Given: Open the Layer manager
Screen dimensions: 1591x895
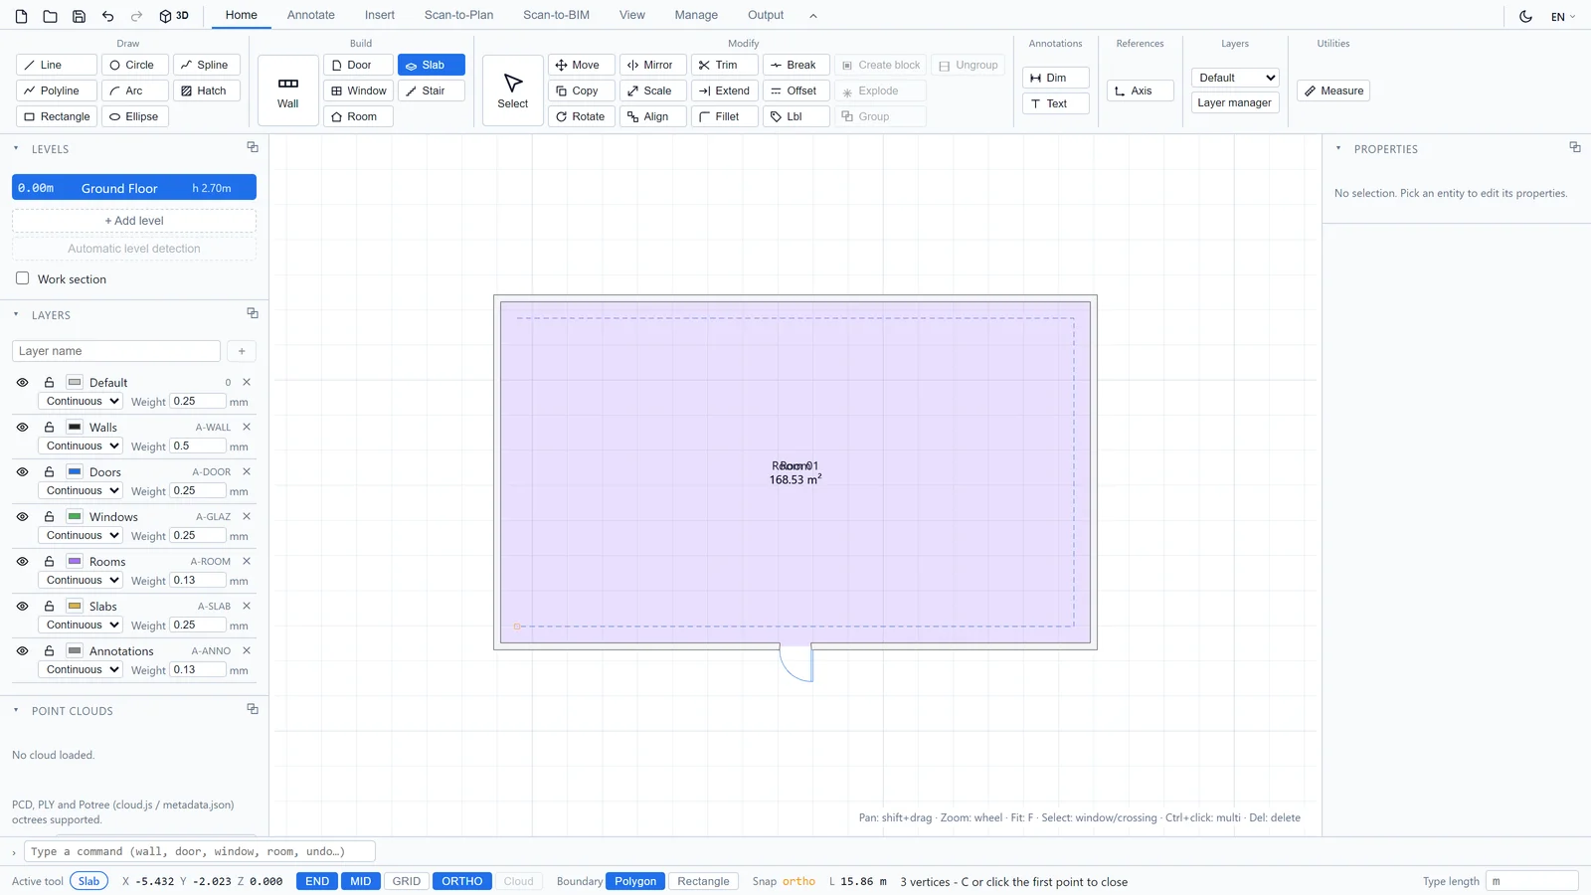Looking at the screenshot, I should (1234, 102).
